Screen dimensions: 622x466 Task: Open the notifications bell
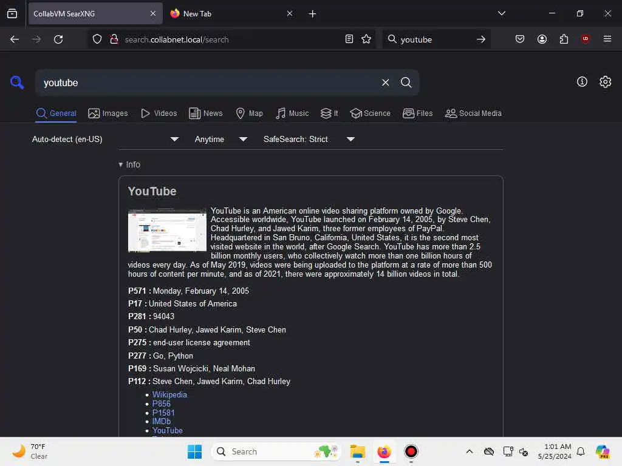click(581, 451)
